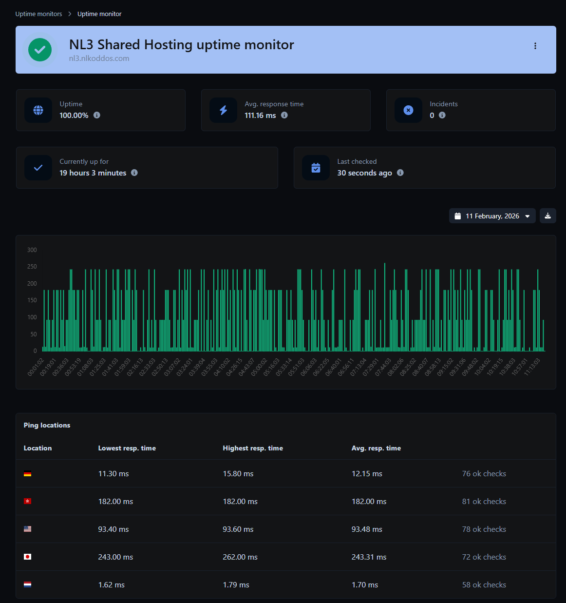This screenshot has width=566, height=603.
Task: Click the Highest resp. time column header
Action: coord(252,448)
